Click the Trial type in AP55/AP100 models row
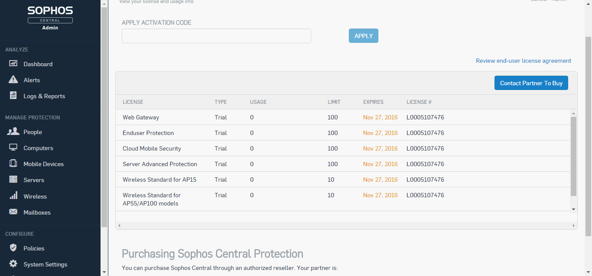This screenshot has width=592, height=276. 221,195
